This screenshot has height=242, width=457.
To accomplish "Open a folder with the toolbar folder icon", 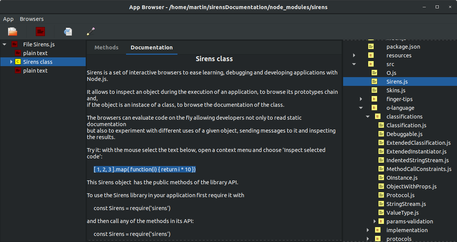I will click(x=13, y=32).
